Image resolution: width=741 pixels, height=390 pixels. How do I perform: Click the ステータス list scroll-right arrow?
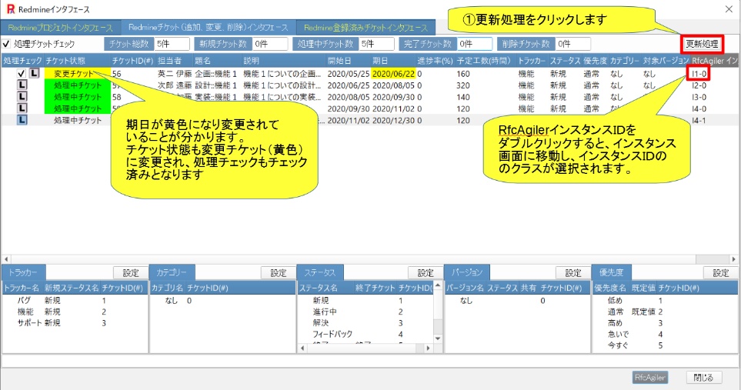(428, 348)
